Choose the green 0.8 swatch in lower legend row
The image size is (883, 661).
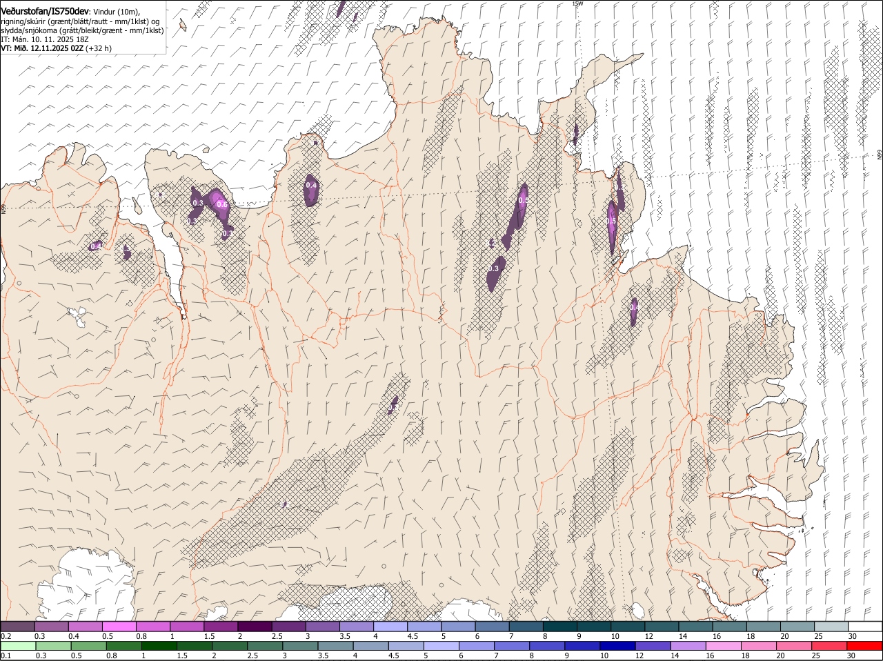pos(123,646)
